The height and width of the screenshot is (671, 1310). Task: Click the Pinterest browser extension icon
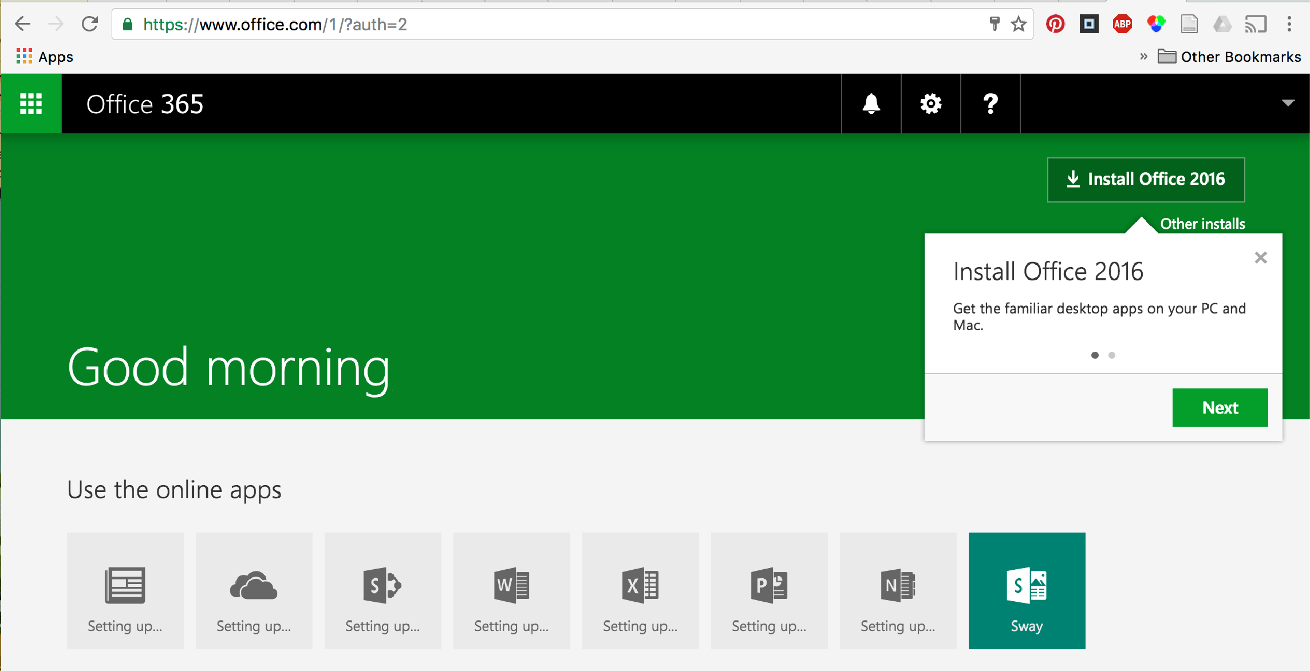[x=1055, y=24]
